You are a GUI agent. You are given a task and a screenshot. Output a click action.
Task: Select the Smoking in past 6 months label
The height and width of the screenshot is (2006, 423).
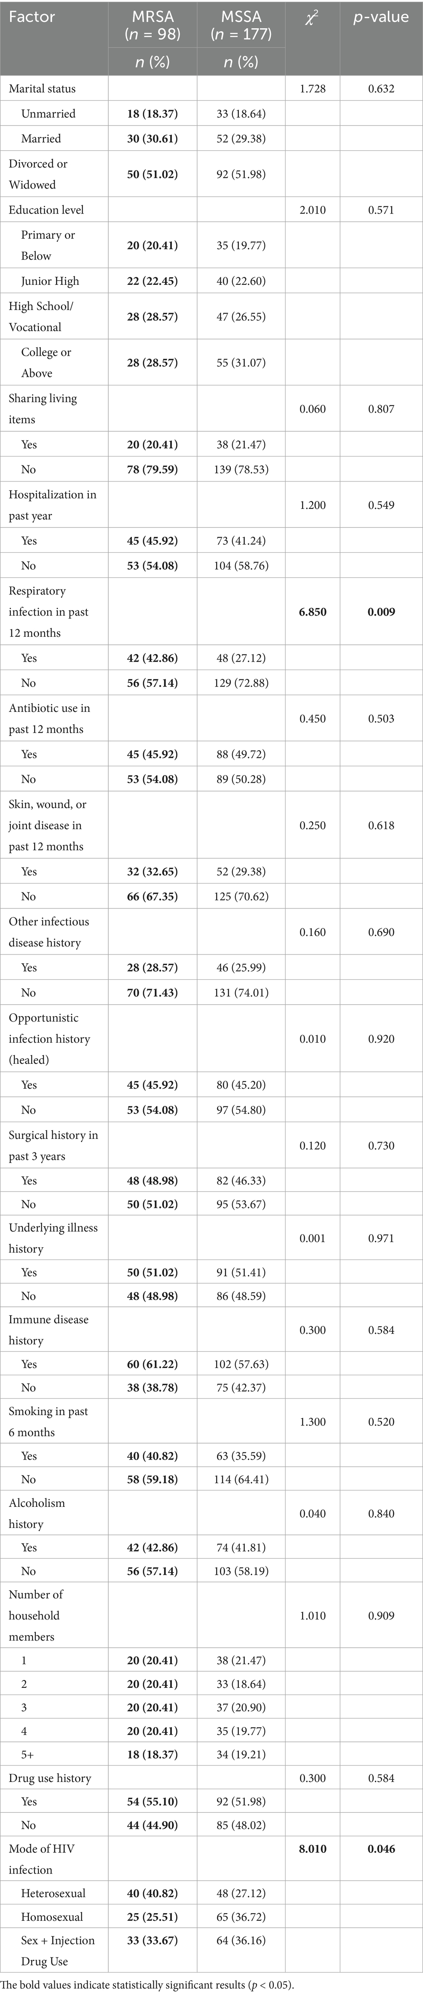48,1422
